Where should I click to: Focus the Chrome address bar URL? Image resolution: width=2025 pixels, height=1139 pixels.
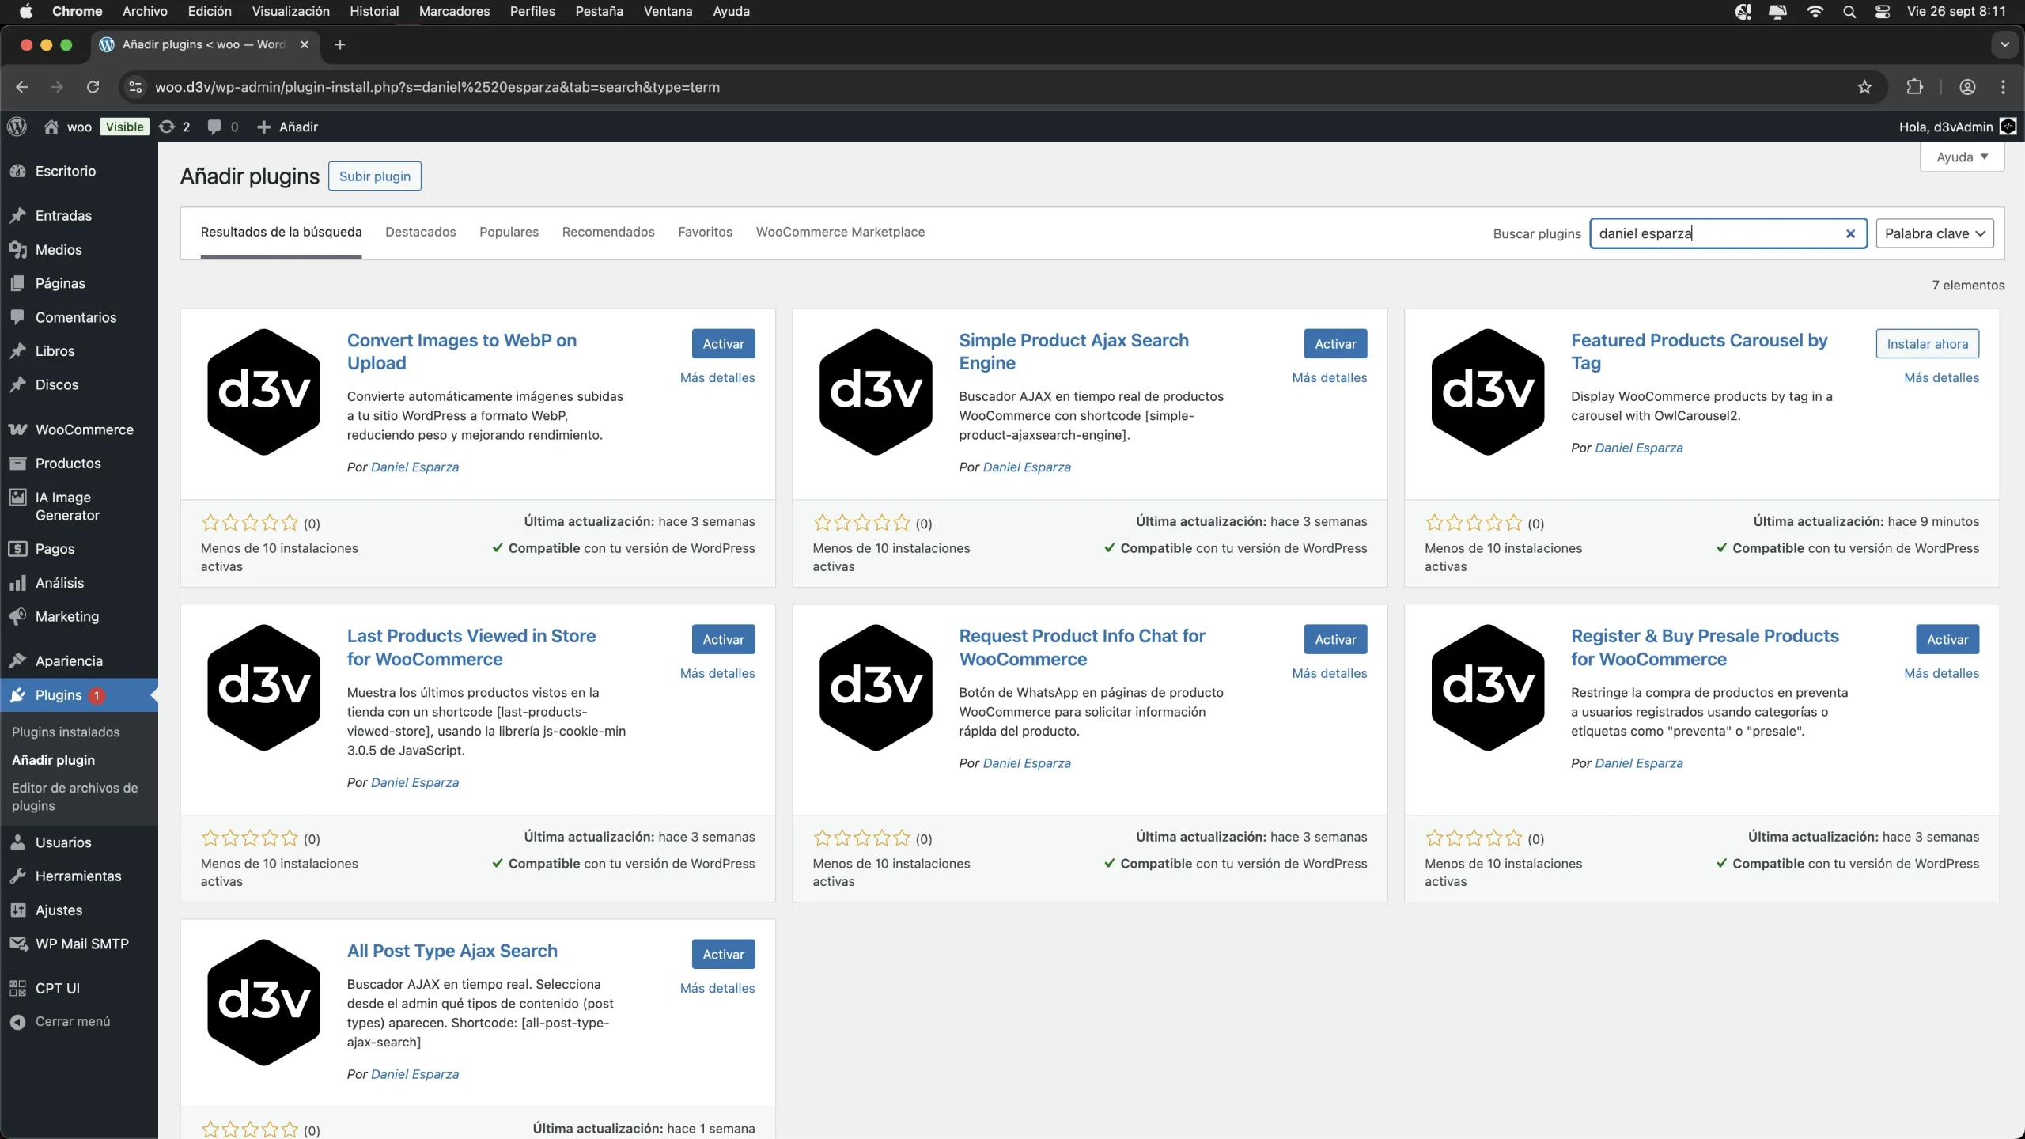pyautogui.click(x=437, y=87)
